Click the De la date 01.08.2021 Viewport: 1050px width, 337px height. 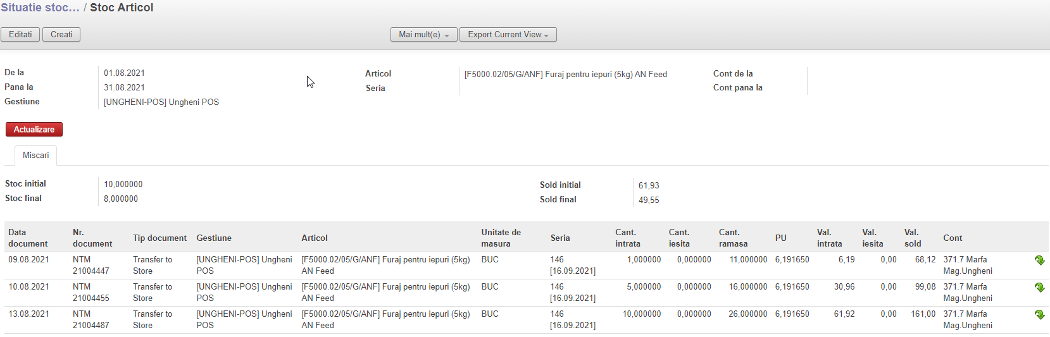coord(124,73)
